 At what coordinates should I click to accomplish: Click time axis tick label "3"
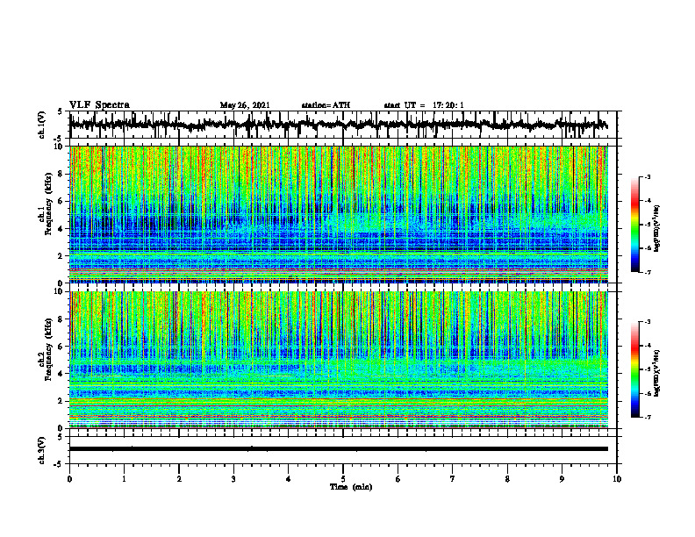tap(233, 479)
